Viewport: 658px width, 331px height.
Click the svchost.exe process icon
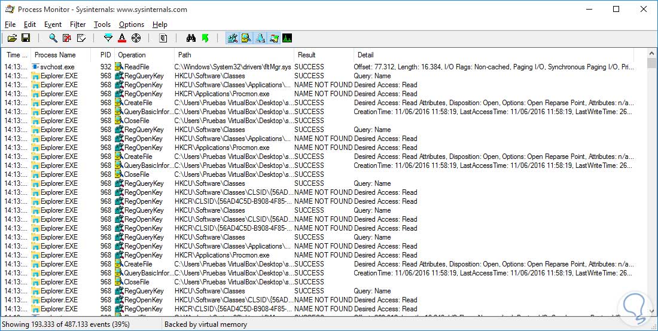[x=35, y=67]
